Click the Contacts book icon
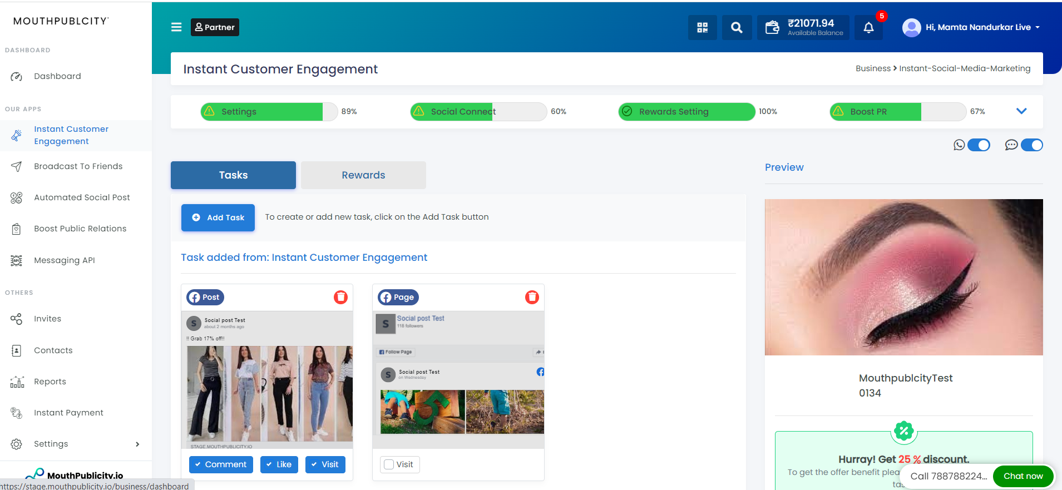This screenshot has height=490, width=1062. pyautogui.click(x=17, y=350)
